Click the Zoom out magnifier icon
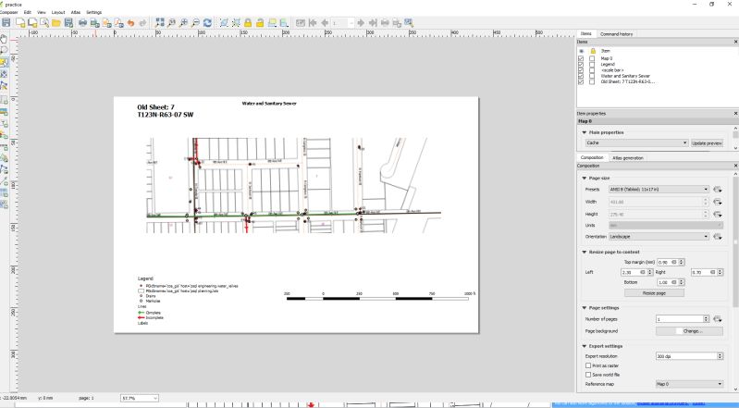Image resolution: width=739 pixels, height=408 pixels. pyautogui.click(x=195, y=22)
